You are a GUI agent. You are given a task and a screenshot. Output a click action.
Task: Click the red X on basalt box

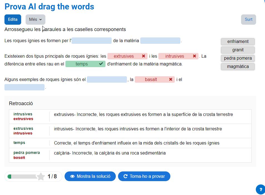(x=171, y=80)
